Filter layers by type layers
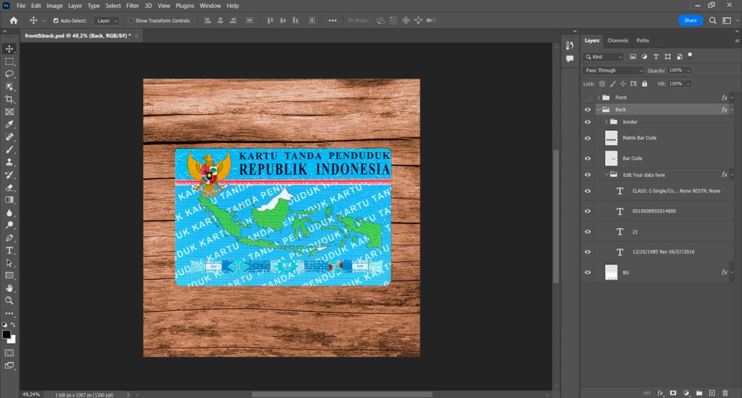The image size is (742, 398). point(656,57)
